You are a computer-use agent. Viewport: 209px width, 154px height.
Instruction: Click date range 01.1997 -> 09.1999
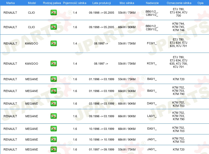coord(102,149)
